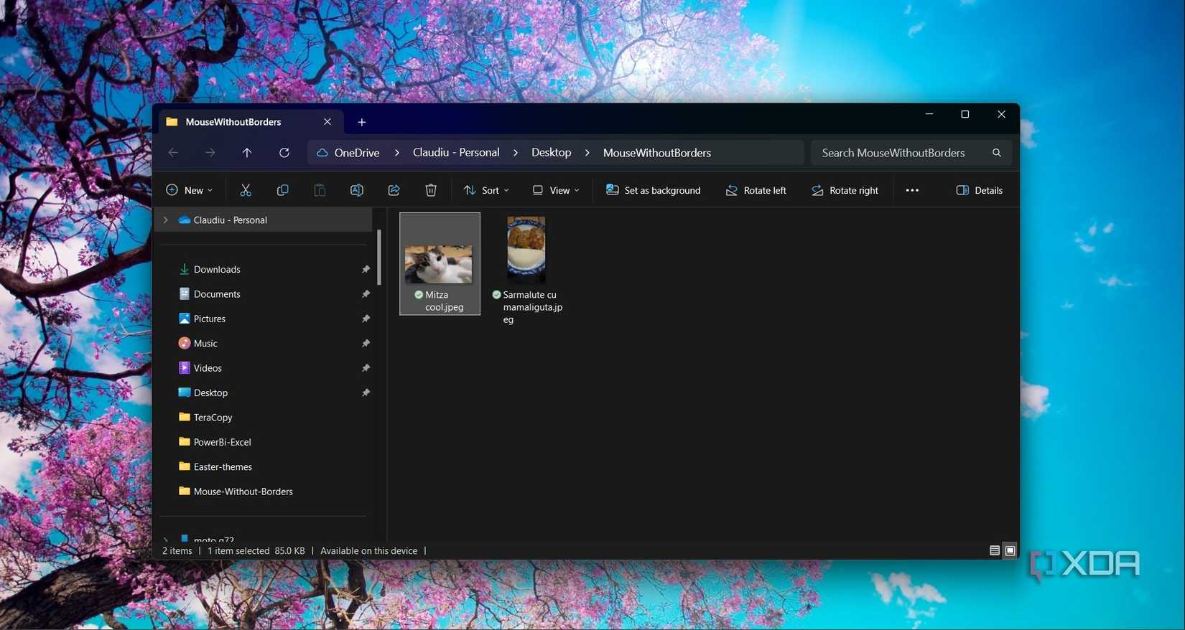Image resolution: width=1185 pixels, height=630 pixels.
Task: Go back with the left arrow
Action: [173, 153]
